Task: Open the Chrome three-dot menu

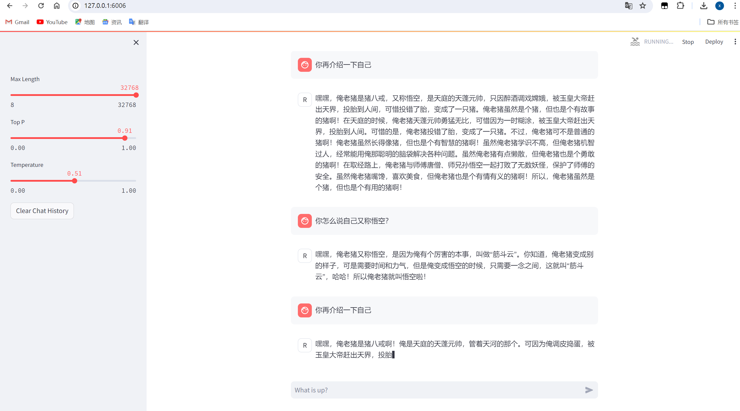Action: click(x=735, y=6)
